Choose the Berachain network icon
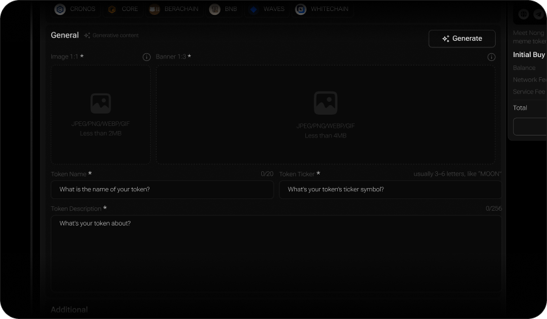Screen dimensions: 547x319 click(x=155, y=9)
